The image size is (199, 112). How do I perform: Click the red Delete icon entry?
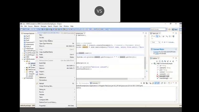[x=37, y=57]
